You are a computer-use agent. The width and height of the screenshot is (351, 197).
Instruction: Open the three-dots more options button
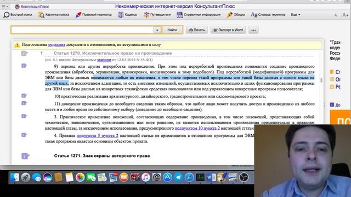point(253,30)
